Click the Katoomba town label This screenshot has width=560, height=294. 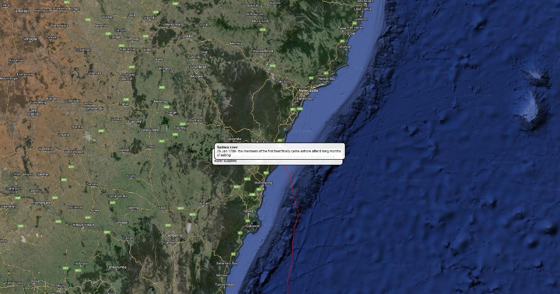click(233, 139)
